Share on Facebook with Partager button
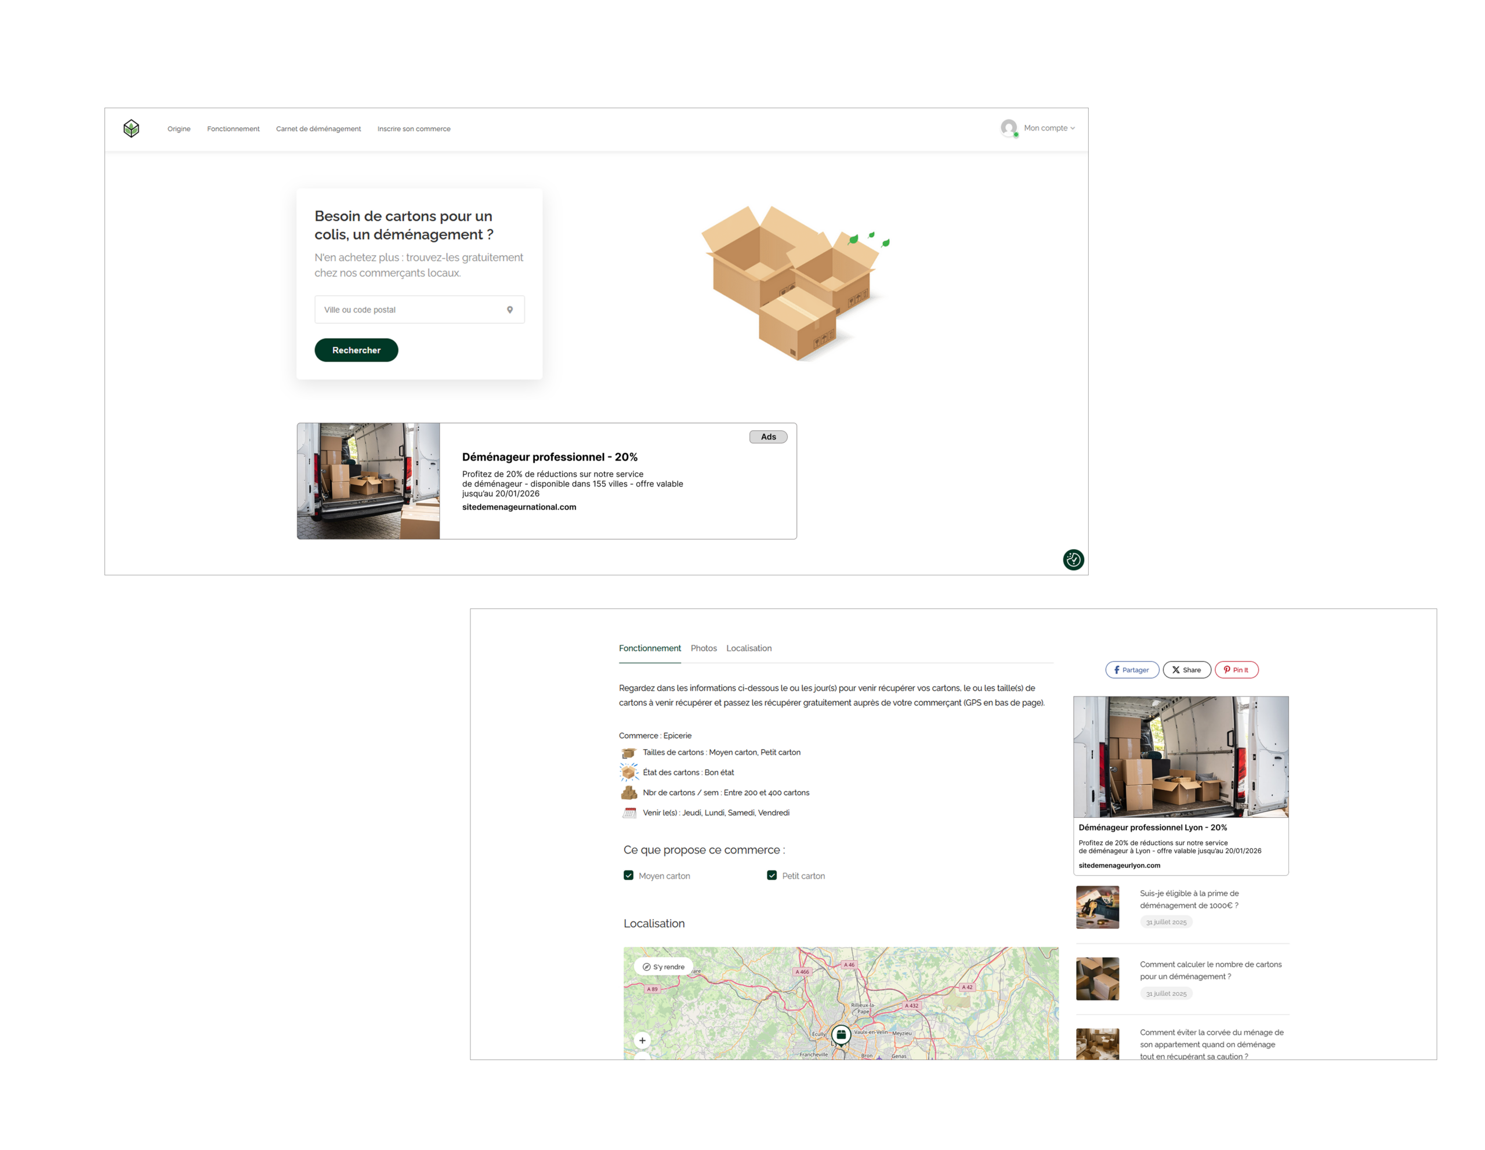1485x1150 pixels. pos(1131,670)
